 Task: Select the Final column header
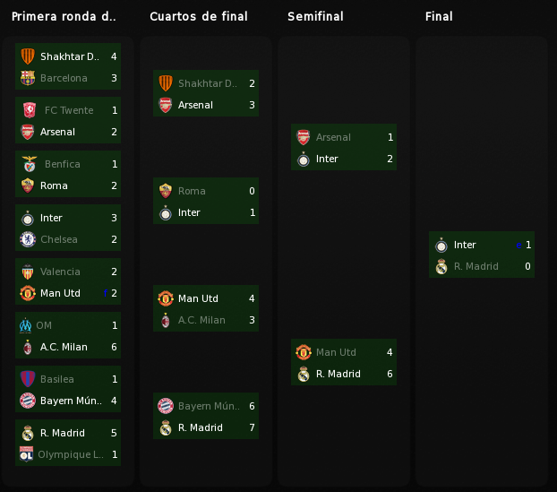(439, 16)
